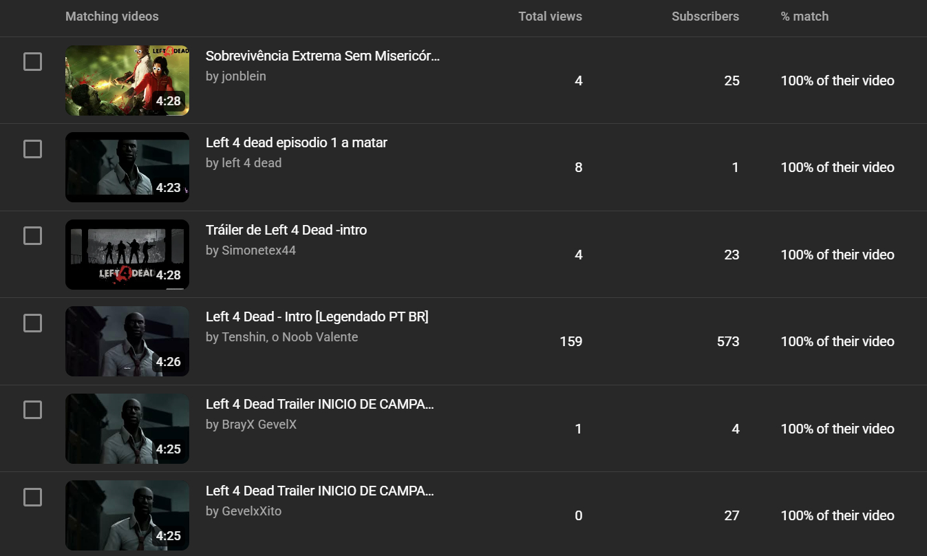
Task: Open video title Sobrevivência Extrema Sem Misericór…
Action: (x=322, y=56)
